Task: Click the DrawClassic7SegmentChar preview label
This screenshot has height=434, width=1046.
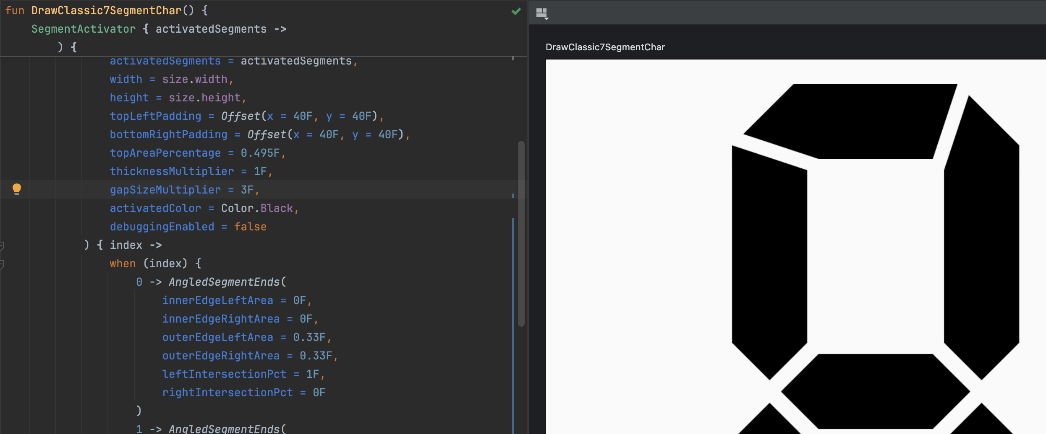Action: point(605,47)
